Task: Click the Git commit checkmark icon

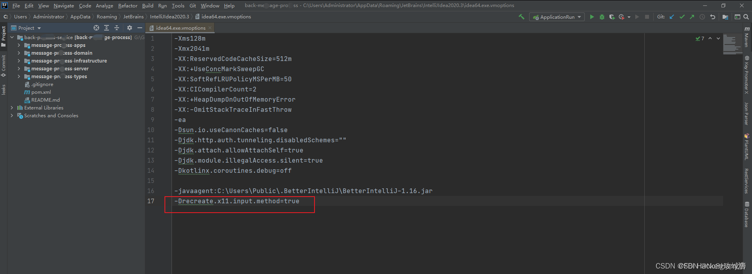Action: tap(682, 17)
